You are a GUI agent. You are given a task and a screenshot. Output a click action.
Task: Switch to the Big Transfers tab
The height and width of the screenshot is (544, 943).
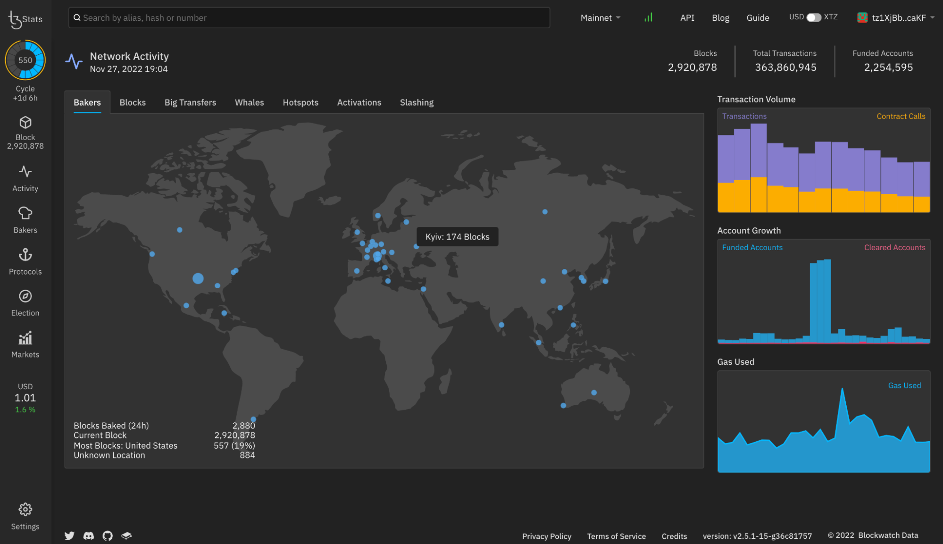190,102
